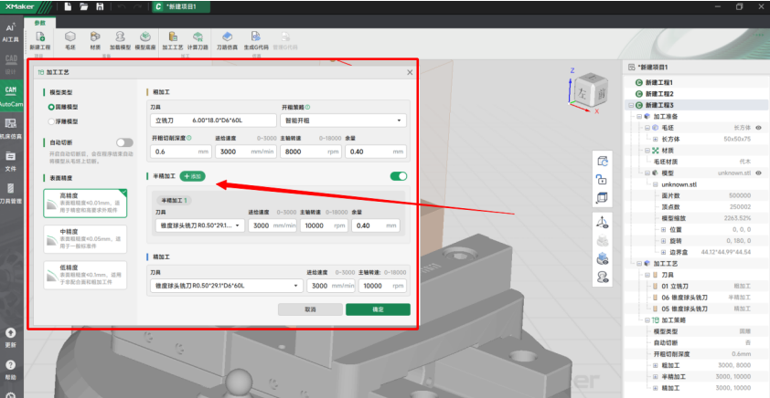
Task: Open the 精加工 刀具 tool dropdown
Action: tap(227, 286)
